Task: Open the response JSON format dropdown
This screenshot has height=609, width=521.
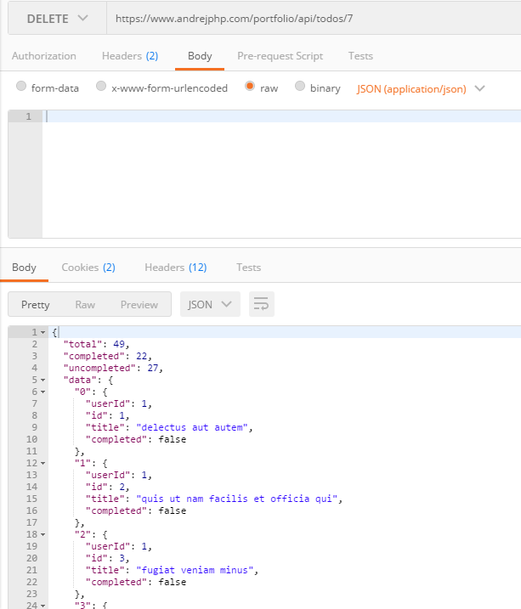Action: point(210,304)
